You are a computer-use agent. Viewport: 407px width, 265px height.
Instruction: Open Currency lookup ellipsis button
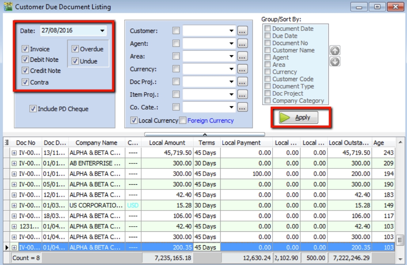pyautogui.click(x=242, y=69)
